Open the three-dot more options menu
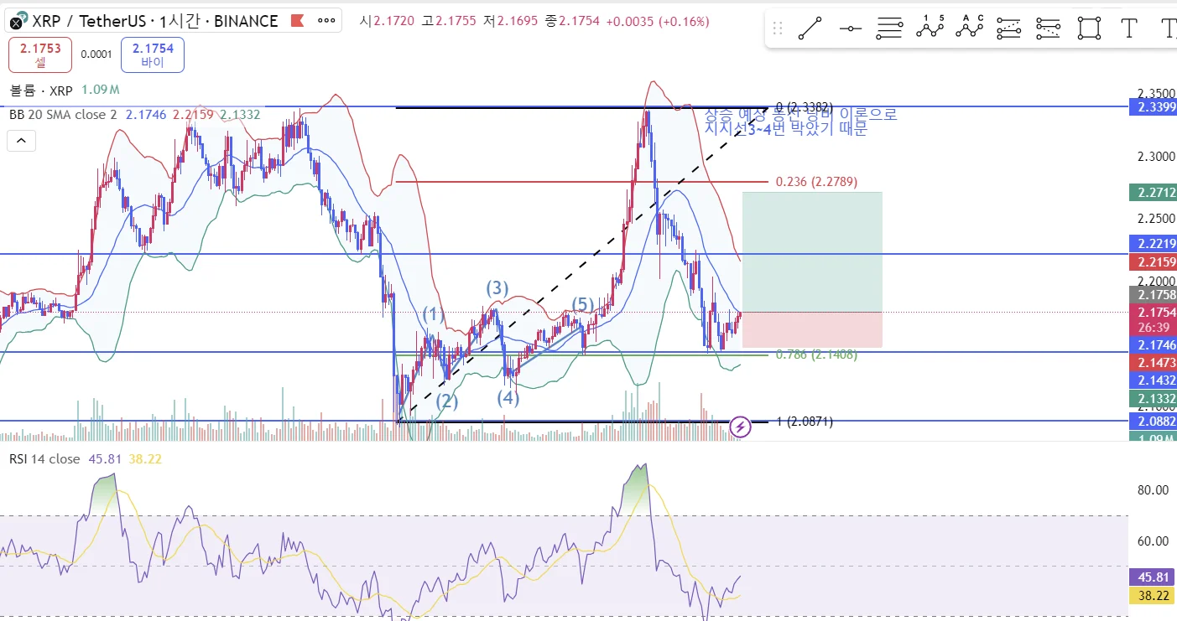Image resolution: width=1177 pixels, height=621 pixels. (x=326, y=21)
